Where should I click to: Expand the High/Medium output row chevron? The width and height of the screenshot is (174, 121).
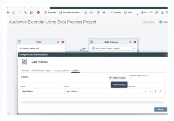coord(160,91)
